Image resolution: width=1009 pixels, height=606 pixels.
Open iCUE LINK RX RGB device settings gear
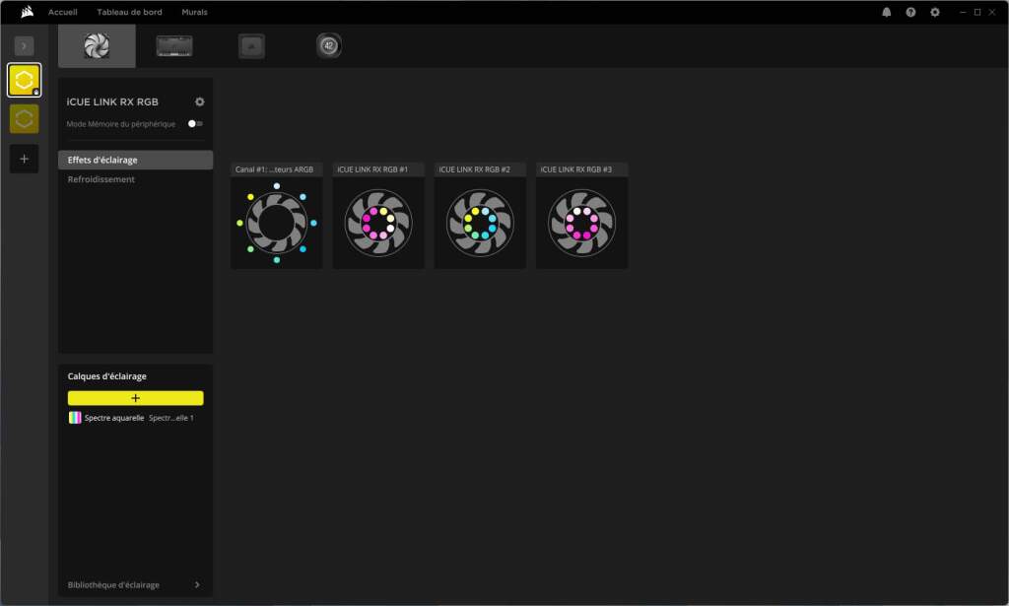199,101
